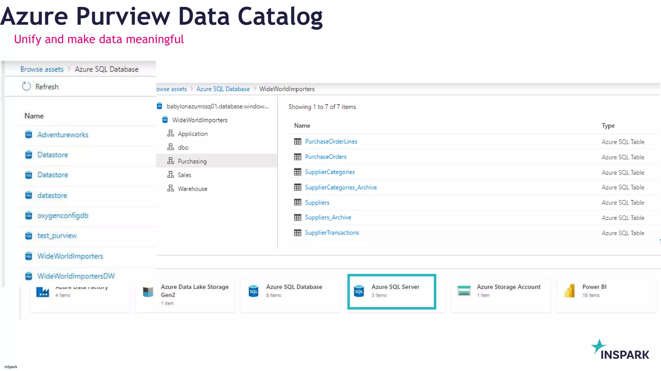Open the lowercase datastore database link

tap(52, 195)
